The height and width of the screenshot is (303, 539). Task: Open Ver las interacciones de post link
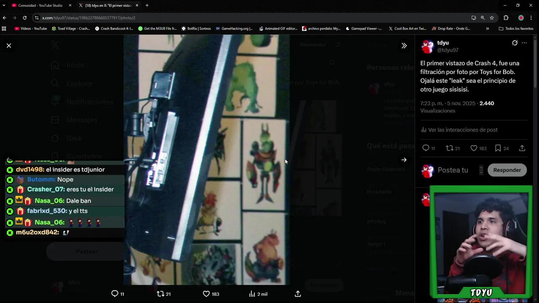click(459, 130)
